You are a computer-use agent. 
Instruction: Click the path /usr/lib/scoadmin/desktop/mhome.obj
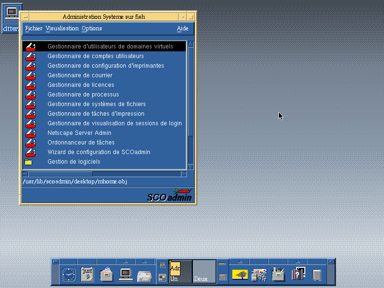75,181
